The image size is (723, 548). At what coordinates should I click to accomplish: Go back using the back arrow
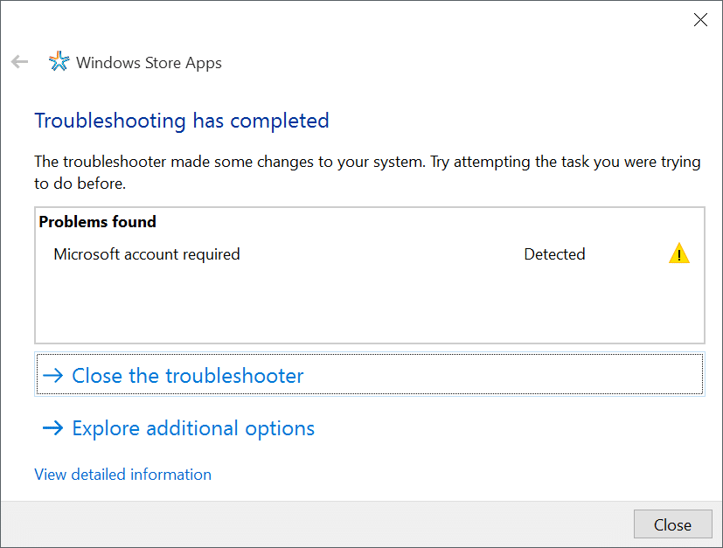[x=19, y=62]
